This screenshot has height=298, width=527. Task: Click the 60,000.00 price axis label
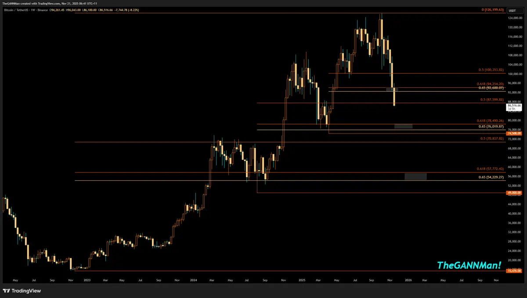tap(514, 167)
